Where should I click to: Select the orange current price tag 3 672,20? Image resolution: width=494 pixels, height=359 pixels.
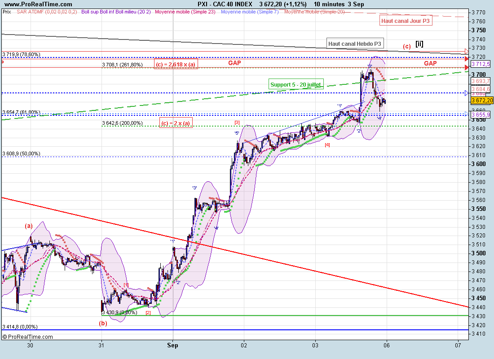[x=482, y=100]
